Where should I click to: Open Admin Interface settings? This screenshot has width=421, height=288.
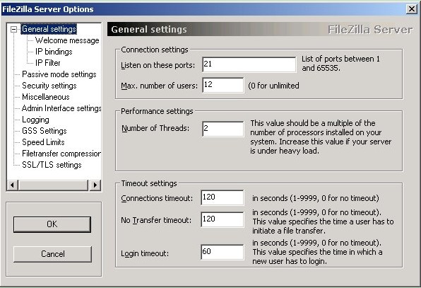tap(61, 108)
